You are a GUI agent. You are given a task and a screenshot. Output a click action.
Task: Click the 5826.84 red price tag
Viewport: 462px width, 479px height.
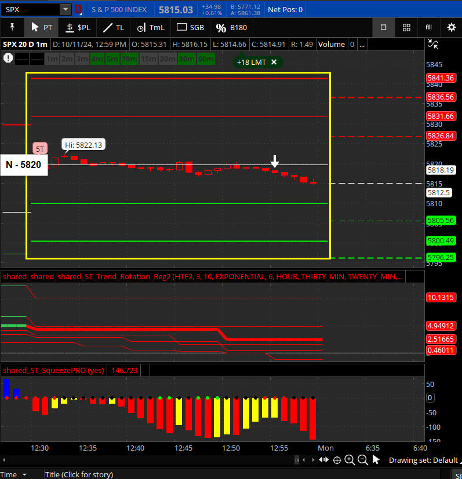pyautogui.click(x=441, y=136)
